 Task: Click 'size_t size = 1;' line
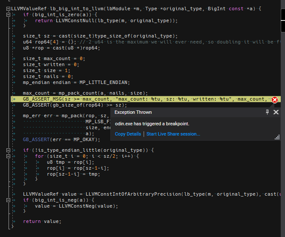tap(46, 71)
